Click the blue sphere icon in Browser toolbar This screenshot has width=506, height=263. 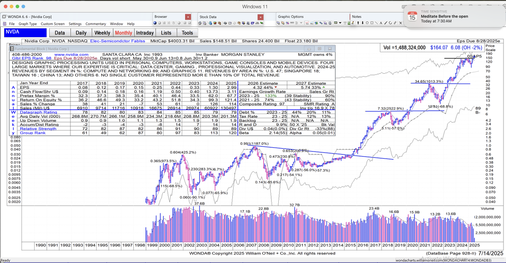pos(155,23)
